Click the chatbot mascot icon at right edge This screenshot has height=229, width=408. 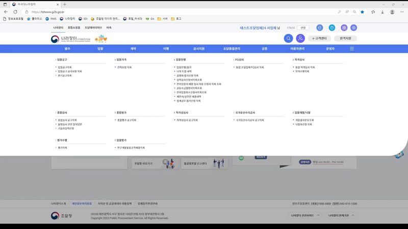[399, 155]
